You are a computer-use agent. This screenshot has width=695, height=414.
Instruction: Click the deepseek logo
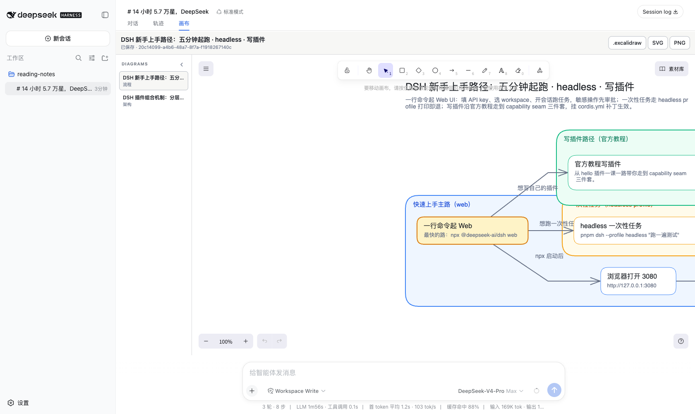click(44, 15)
